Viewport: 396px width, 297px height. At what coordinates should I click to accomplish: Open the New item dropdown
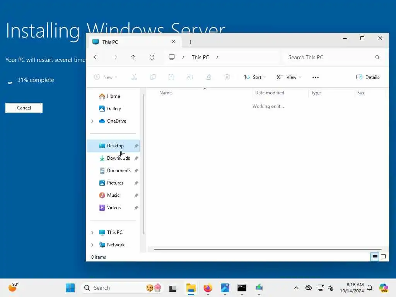[x=106, y=77]
